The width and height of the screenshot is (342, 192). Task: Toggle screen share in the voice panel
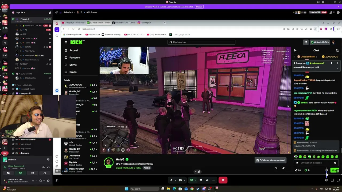[20, 173]
